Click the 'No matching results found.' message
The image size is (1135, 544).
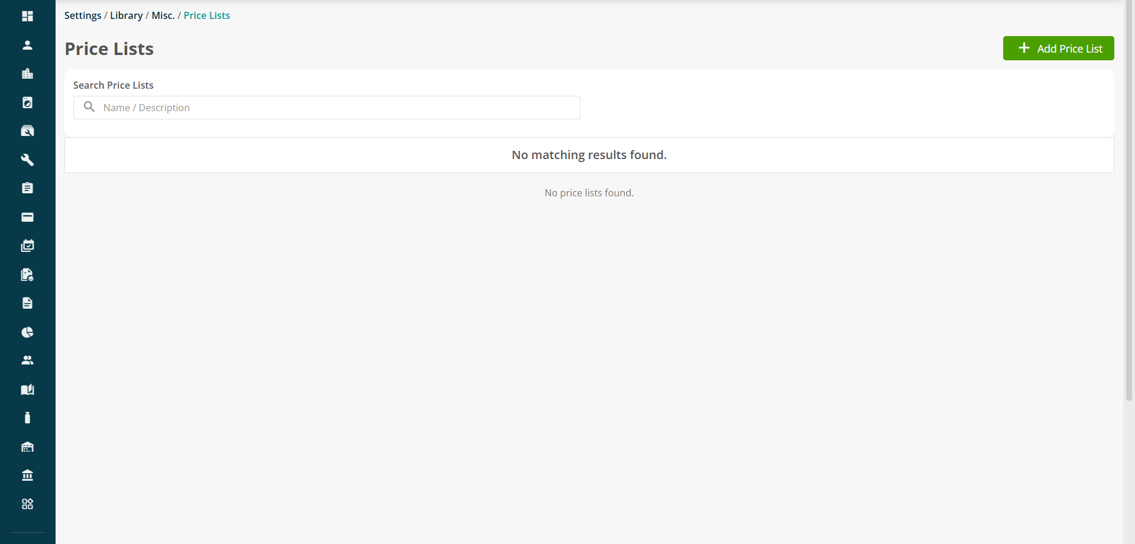(x=589, y=155)
